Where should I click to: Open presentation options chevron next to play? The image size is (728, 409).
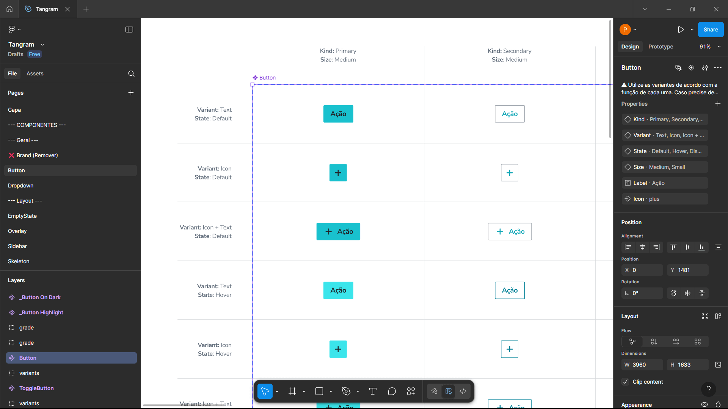(692, 30)
